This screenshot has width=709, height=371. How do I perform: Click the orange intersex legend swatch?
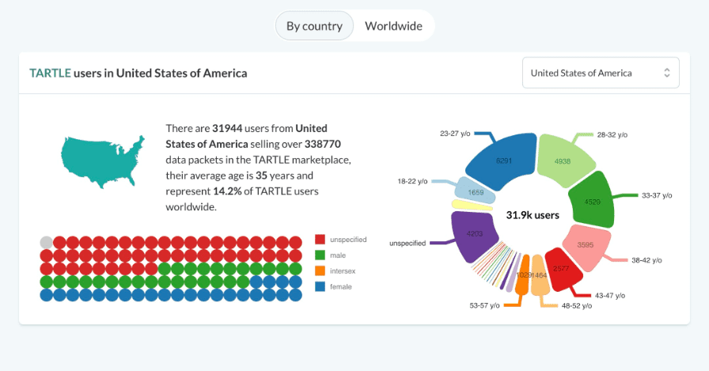320,271
